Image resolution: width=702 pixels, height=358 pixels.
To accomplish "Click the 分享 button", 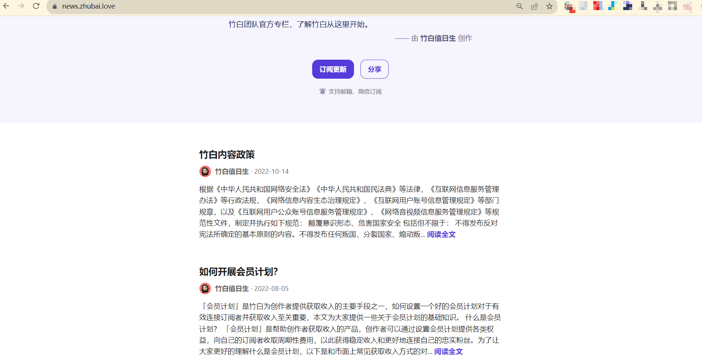I will pyautogui.click(x=375, y=69).
